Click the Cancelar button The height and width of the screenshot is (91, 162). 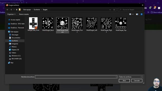point(137,81)
